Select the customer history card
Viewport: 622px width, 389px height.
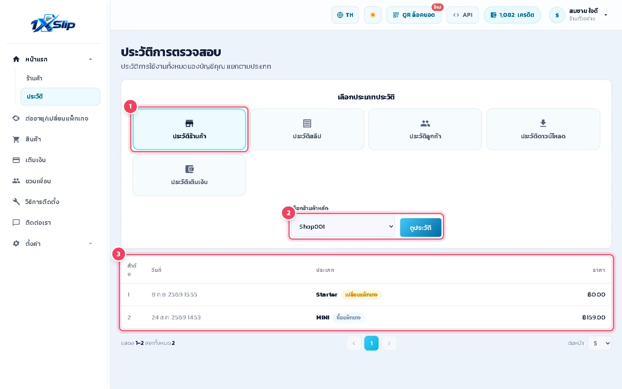(x=425, y=129)
